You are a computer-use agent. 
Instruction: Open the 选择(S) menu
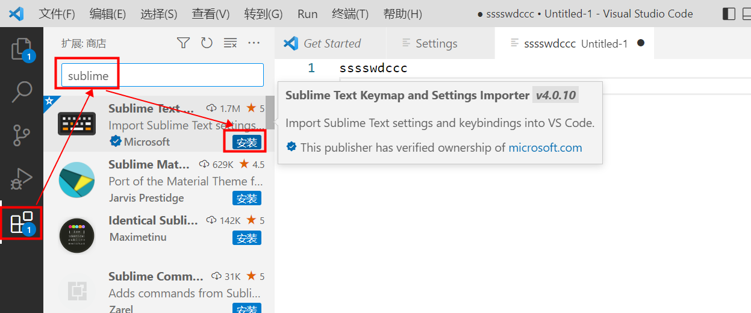coord(159,14)
